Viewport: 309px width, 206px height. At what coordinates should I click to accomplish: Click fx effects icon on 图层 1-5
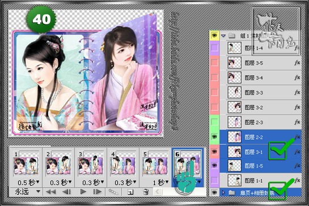coord(297,166)
